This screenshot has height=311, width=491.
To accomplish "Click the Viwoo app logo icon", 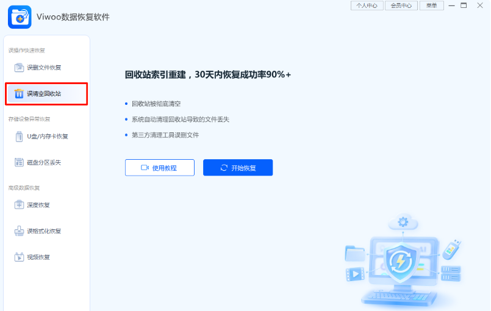I will pyautogui.click(x=20, y=17).
